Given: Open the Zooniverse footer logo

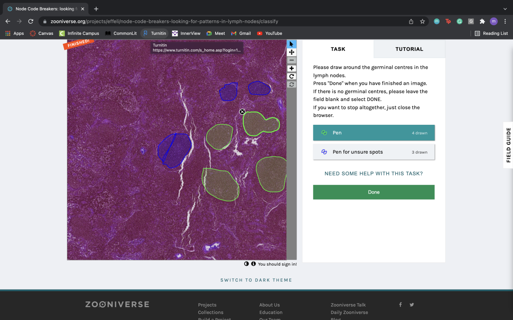Looking at the screenshot, I should [117, 304].
